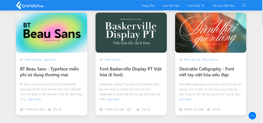Click the scroll-to-top arrow button
Image resolution: width=263 pixels, height=123 pixels.
pyautogui.click(x=252, y=116)
